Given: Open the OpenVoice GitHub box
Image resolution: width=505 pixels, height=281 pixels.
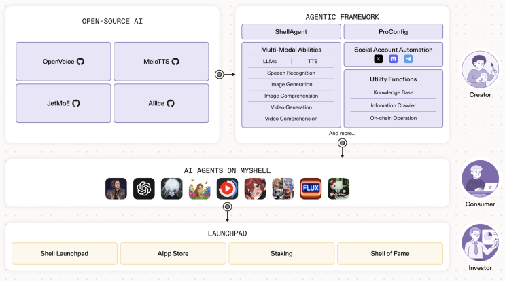Looking at the screenshot, I should click(63, 61).
